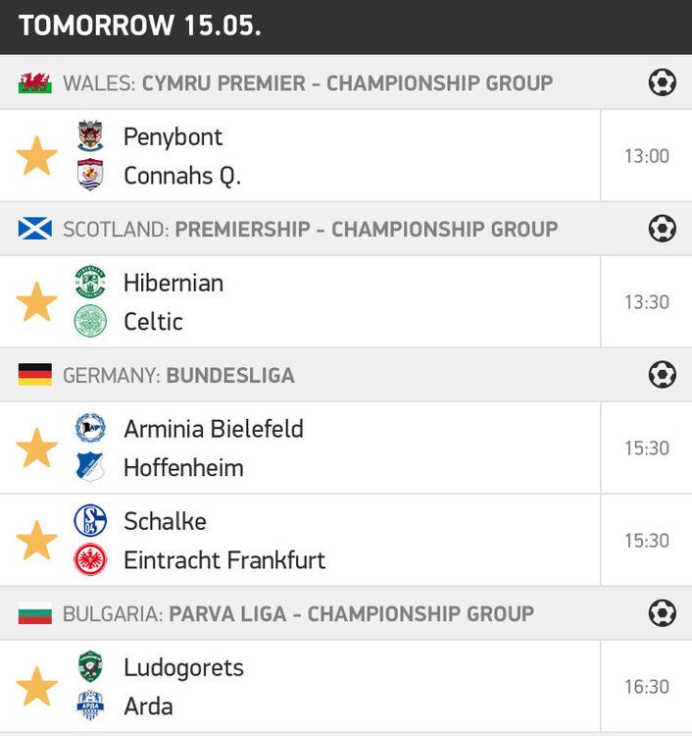Screen dimensions: 692x736
Task: Click soccer ball icon in Germany Bundesliga header
Action: pyautogui.click(x=663, y=375)
